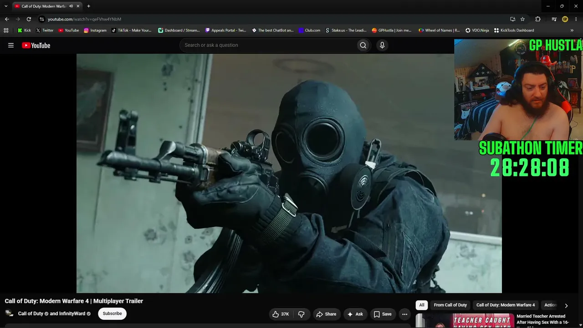
Task: Click the video player to pause playback
Action: 289,173
